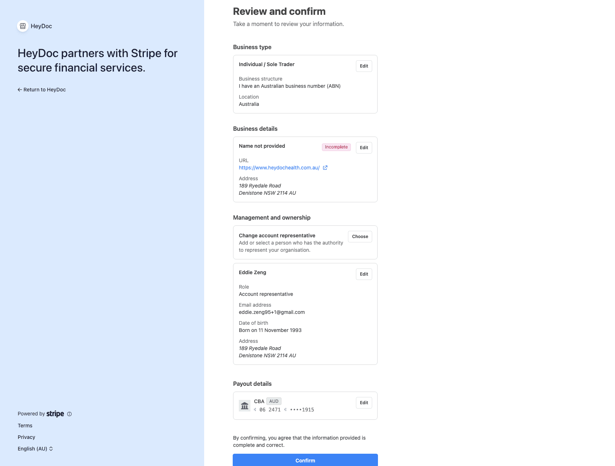Click the Stripe wordmark logo
Screen dimensions: 615x466
pyautogui.click(x=55, y=414)
